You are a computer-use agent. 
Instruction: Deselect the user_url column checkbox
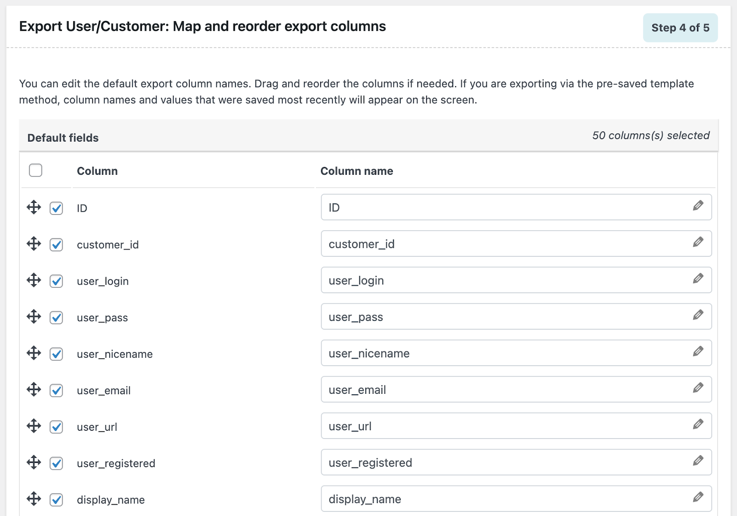coord(56,427)
